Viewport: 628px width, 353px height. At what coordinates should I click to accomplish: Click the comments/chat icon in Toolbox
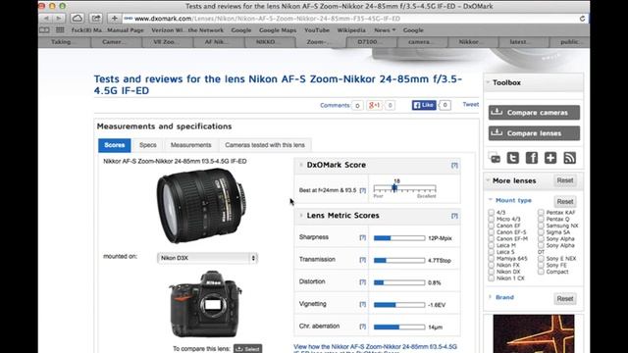point(495,158)
